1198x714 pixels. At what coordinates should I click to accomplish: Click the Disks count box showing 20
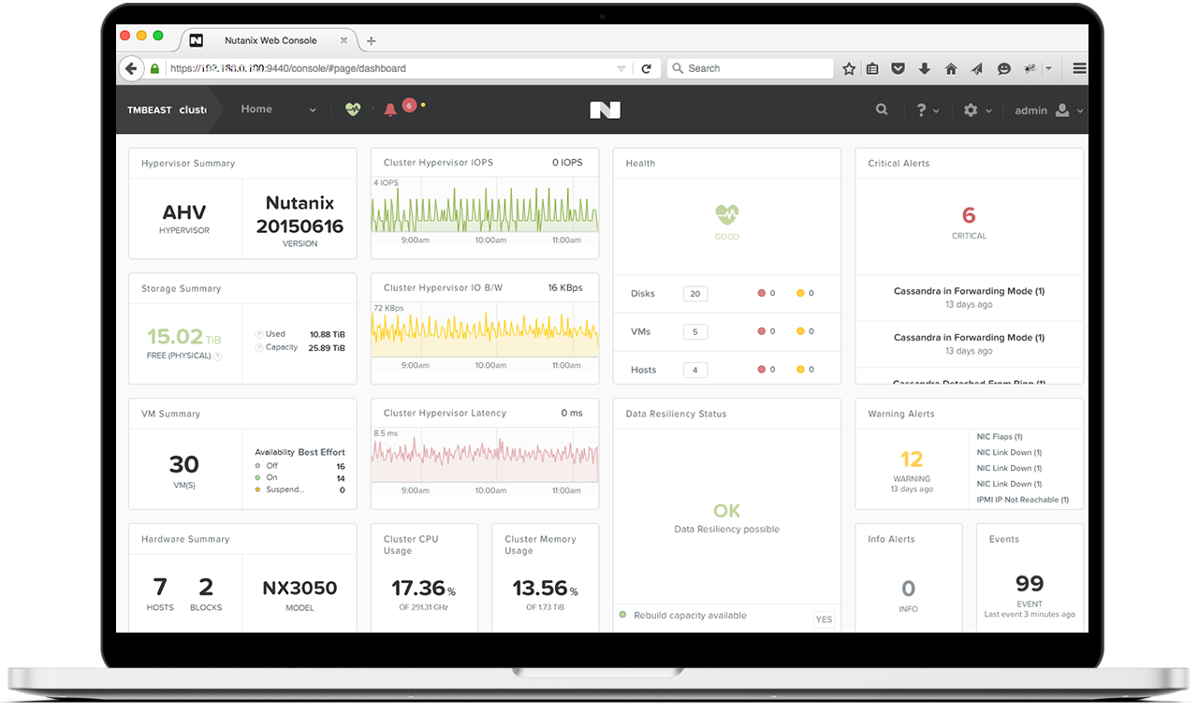click(x=694, y=294)
